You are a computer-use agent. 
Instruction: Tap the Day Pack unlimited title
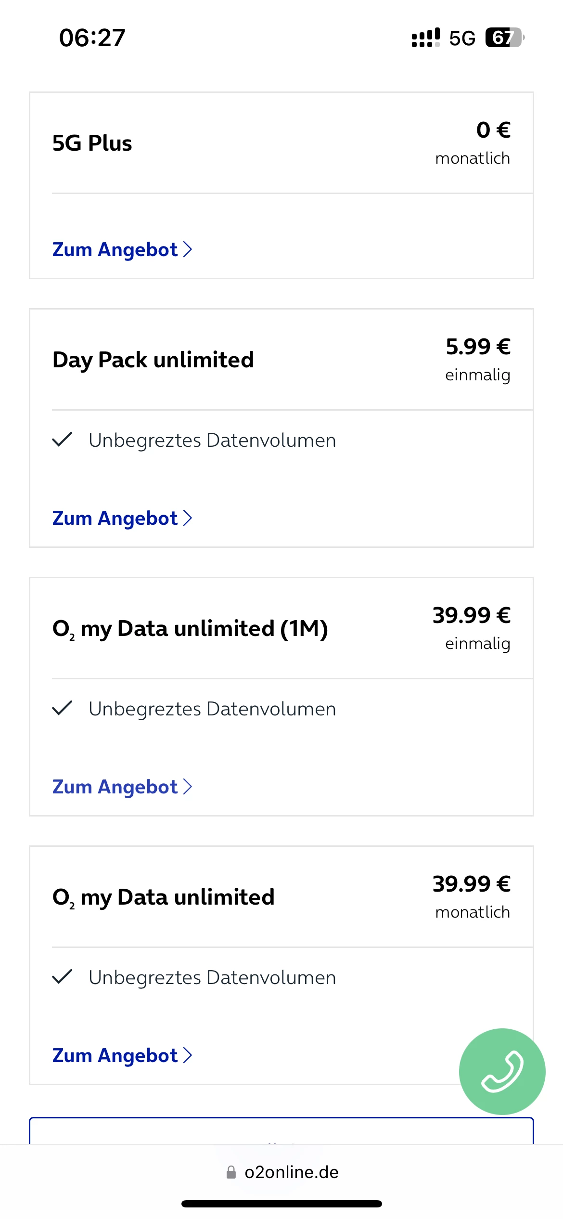(x=153, y=360)
